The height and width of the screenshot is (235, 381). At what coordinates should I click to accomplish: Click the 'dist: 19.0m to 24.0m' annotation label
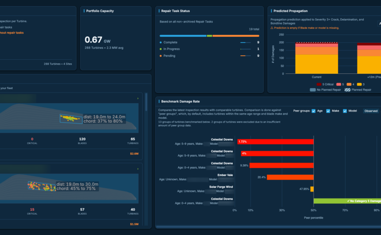pos(104,117)
